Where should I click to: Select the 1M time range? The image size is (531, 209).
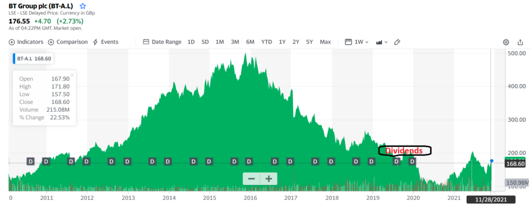[220, 42]
